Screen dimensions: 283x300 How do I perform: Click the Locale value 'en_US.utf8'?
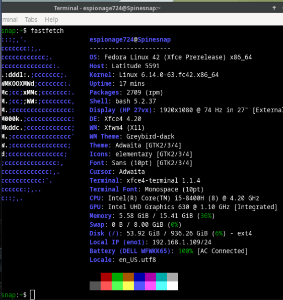tap(137, 260)
